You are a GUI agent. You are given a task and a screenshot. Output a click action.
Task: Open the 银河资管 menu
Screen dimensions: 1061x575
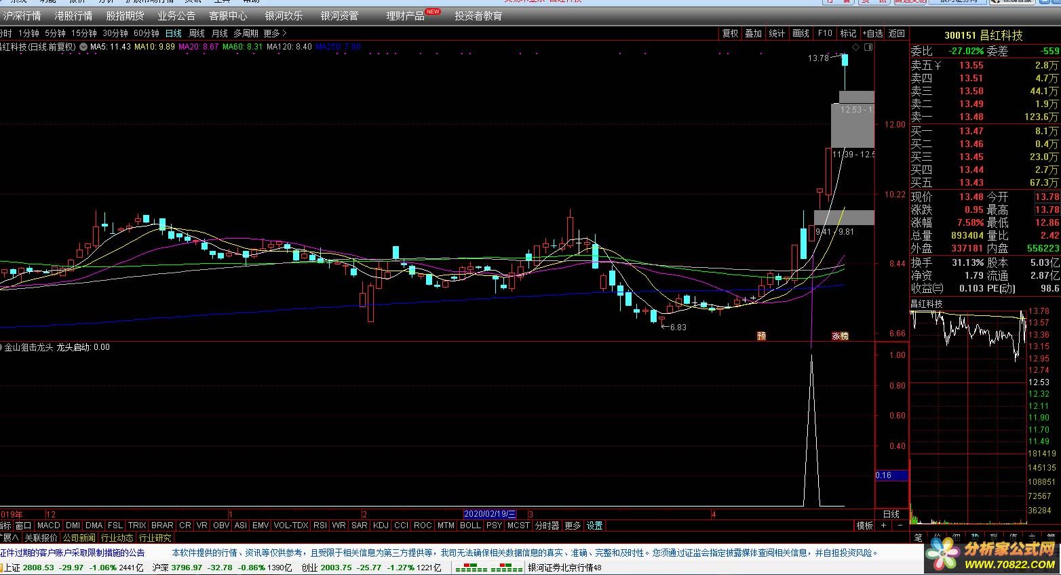[339, 16]
